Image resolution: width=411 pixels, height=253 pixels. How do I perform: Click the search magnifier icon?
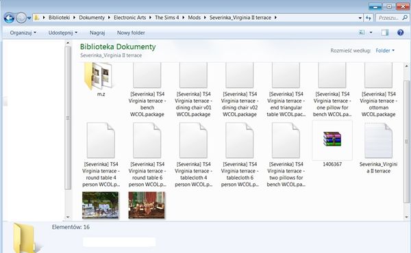[x=405, y=18]
